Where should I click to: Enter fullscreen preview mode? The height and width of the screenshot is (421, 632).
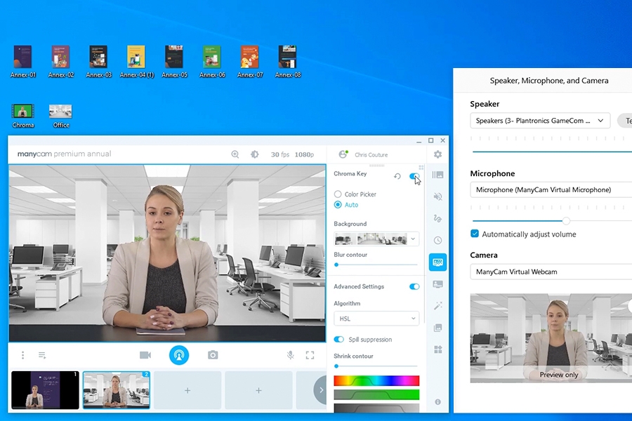point(310,355)
